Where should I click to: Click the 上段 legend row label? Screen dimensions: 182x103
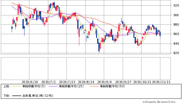pos(7,86)
